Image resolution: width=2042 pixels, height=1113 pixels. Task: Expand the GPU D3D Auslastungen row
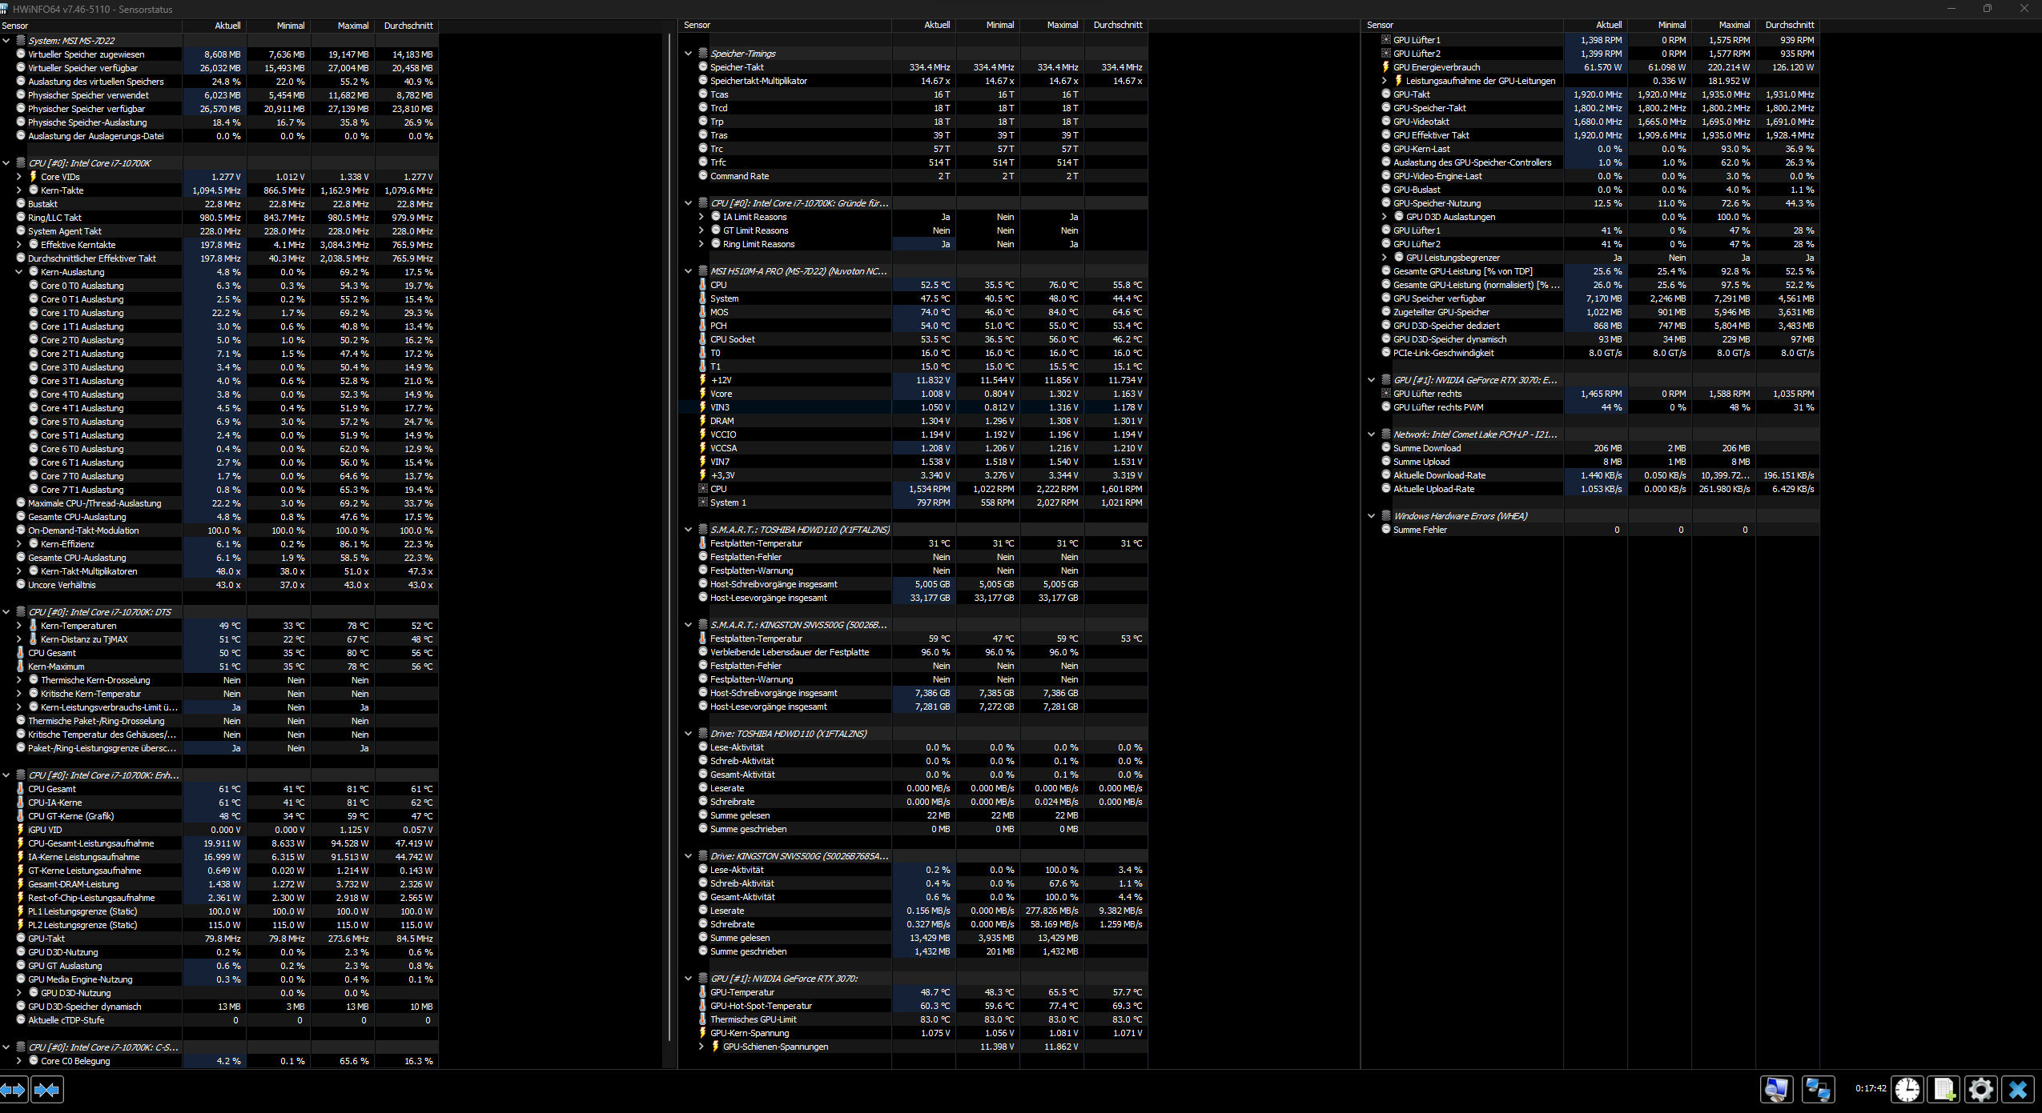pyautogui.click(x=1385, y=217)
